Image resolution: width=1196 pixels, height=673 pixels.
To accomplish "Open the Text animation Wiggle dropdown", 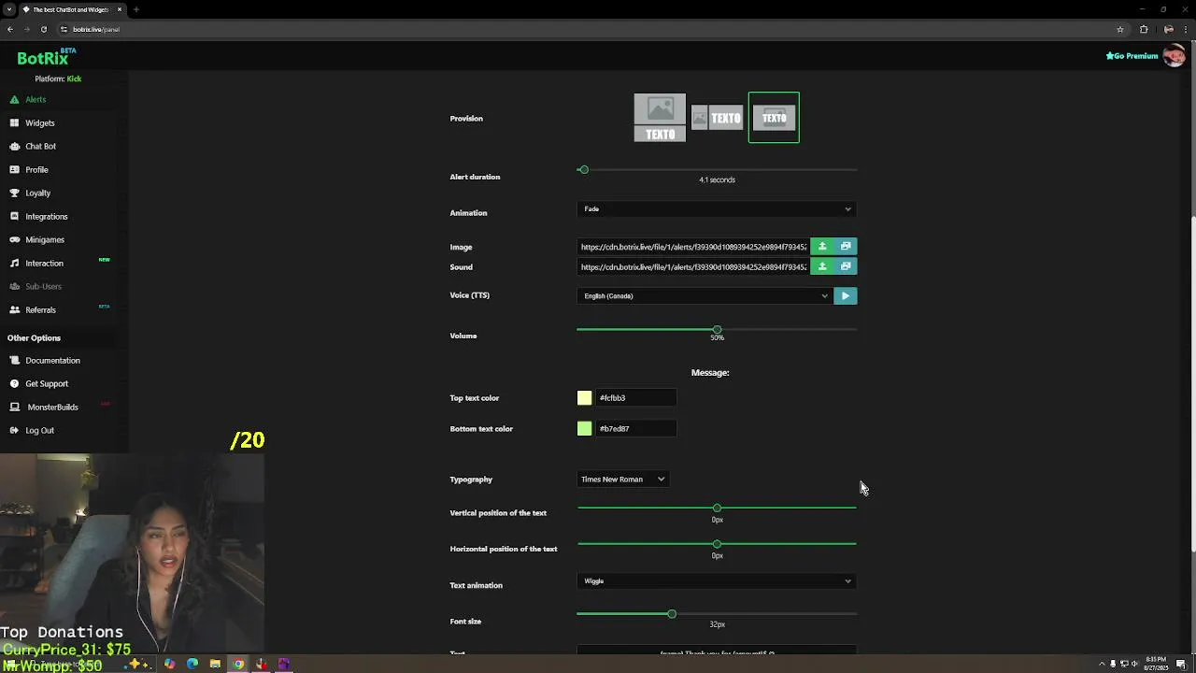I will [717, 580].
